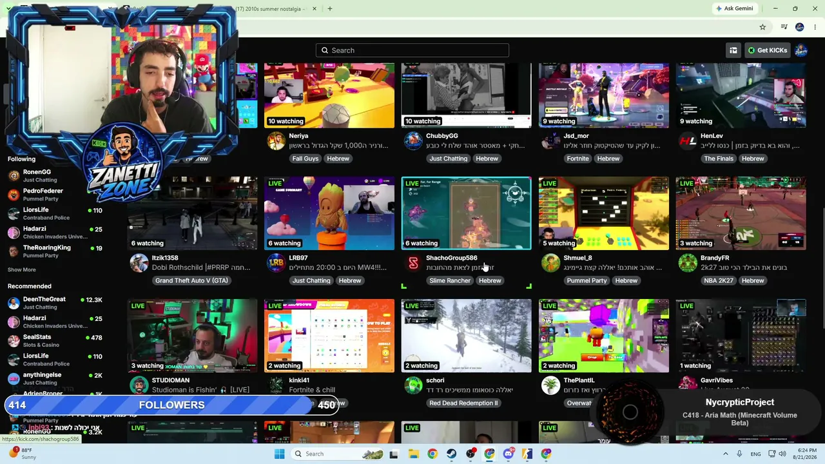825x464 pixels.
Task: Click the ChubbyGG channel avatar
Action: pos(413,141)
